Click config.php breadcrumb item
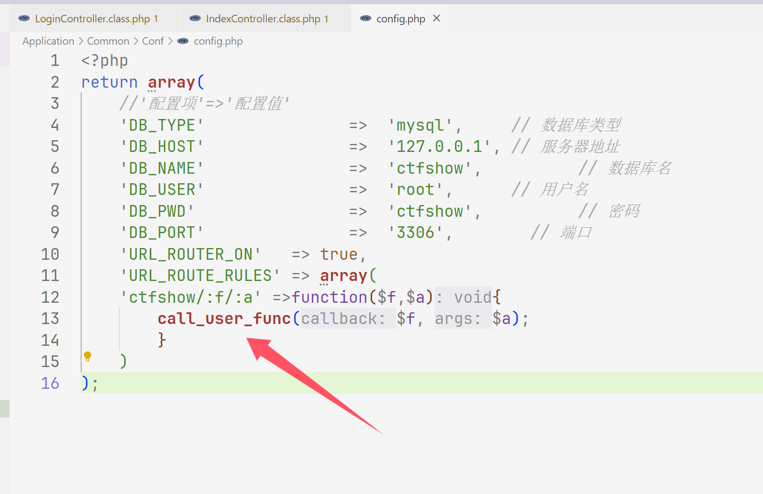 (218, 41)
